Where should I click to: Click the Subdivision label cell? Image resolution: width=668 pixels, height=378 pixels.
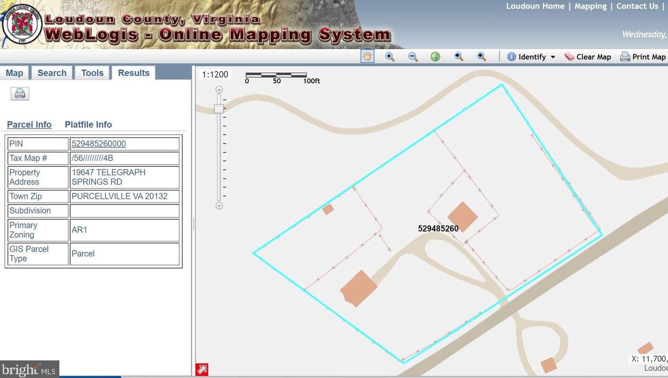(x=38, y=211)
